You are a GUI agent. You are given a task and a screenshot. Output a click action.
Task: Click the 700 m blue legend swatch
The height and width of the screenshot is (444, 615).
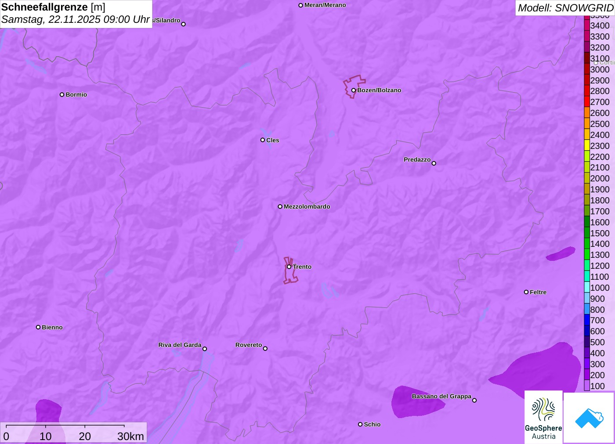[x=587, y=320]
